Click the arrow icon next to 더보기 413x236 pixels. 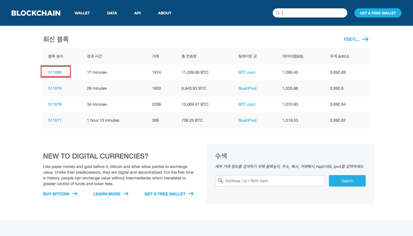pos(365,39)
